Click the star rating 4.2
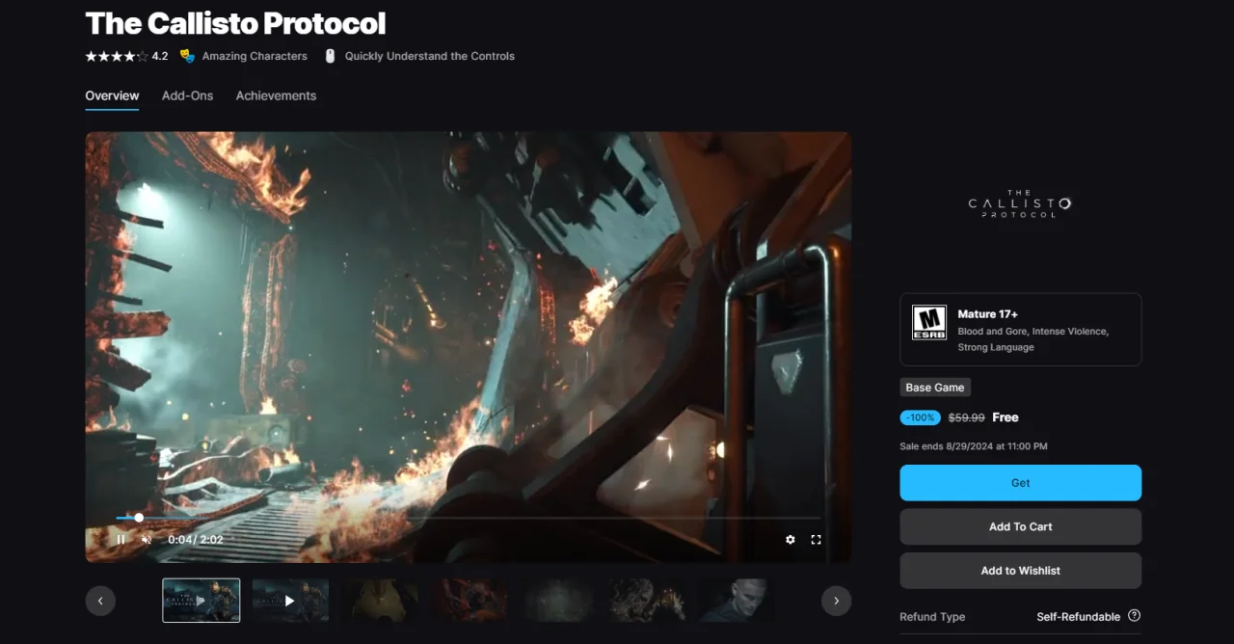 (x=126, y=56)
